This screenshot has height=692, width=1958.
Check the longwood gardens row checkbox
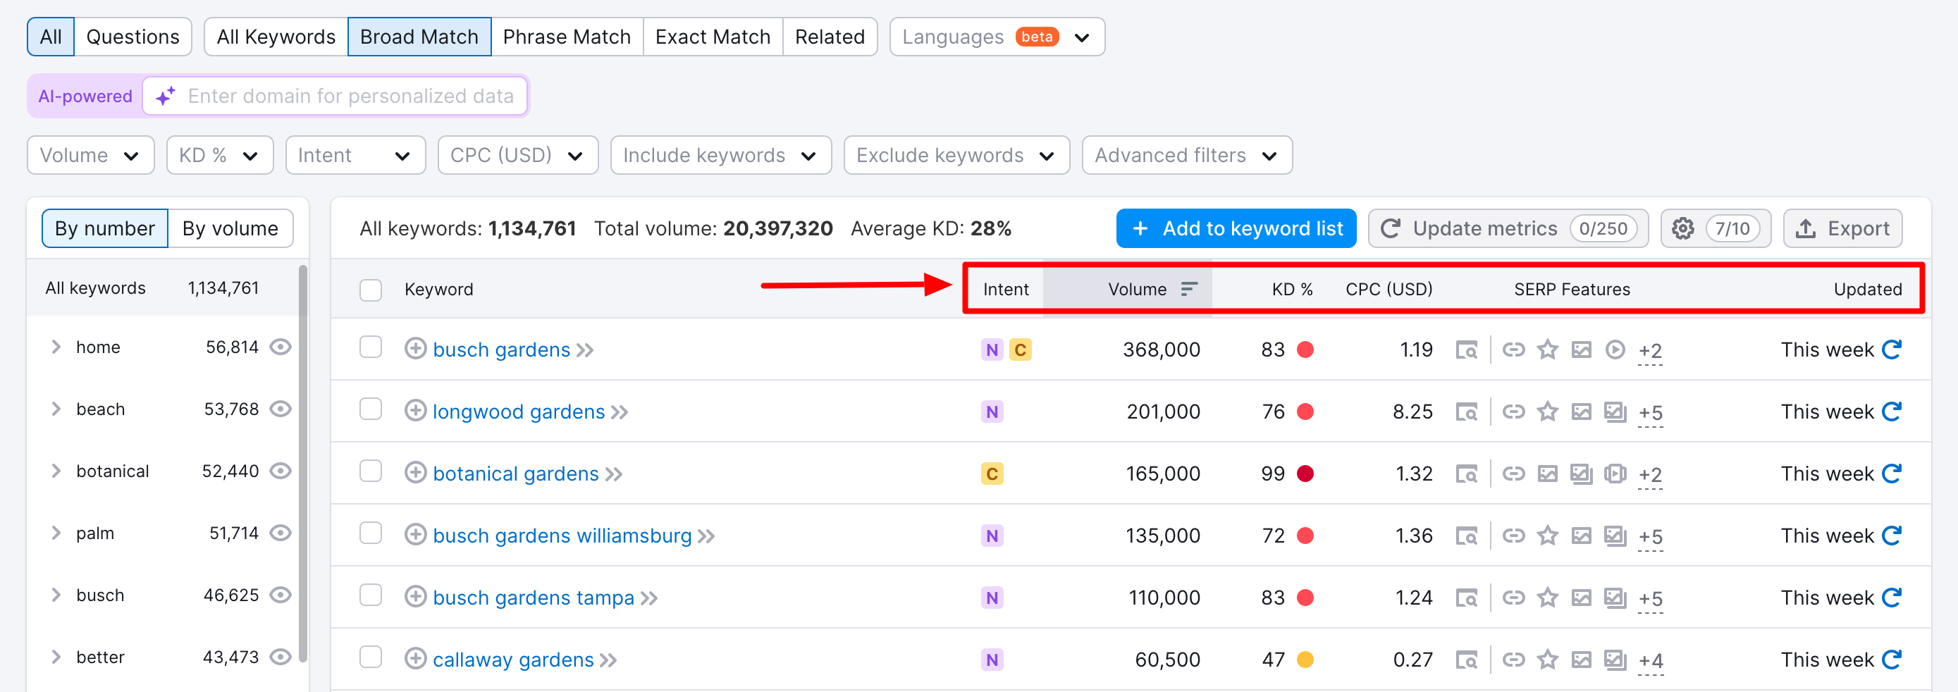click(370, 409)
